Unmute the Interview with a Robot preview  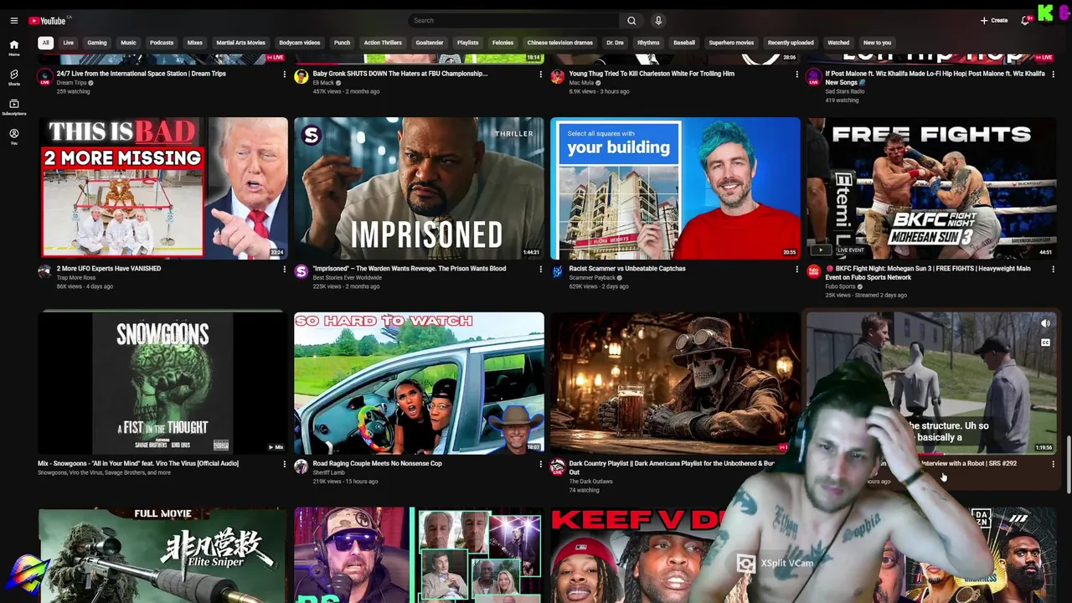coord(1045,323)
